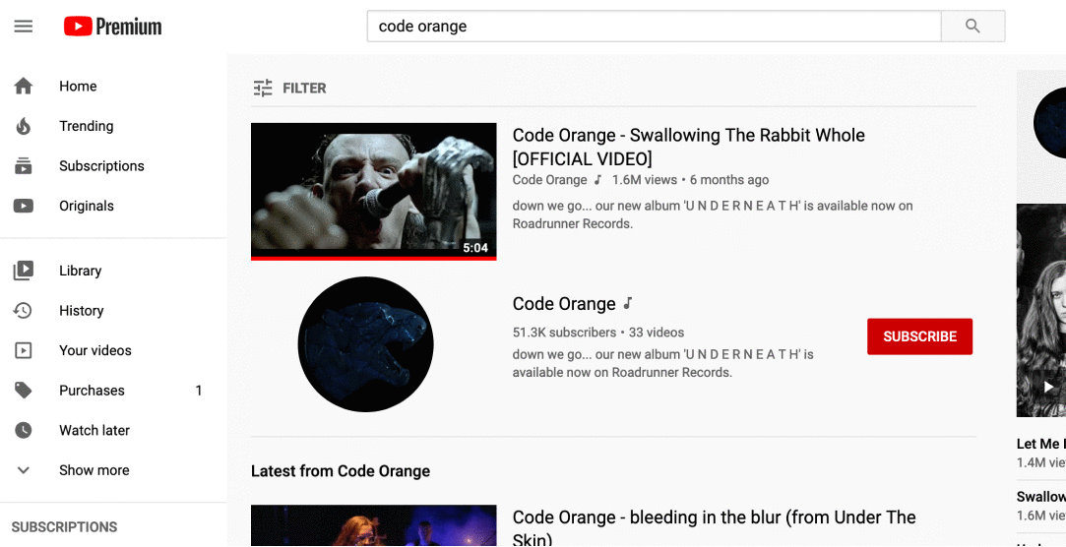Click the 'bleeding in the blur' thumbnail
The image size is (1066, 547).
pos(374,525)
